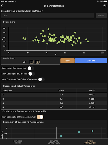Toggle Show Linear Regression Line switch
This screenshot has width=108, height=145.
click(x=31, y=68)
